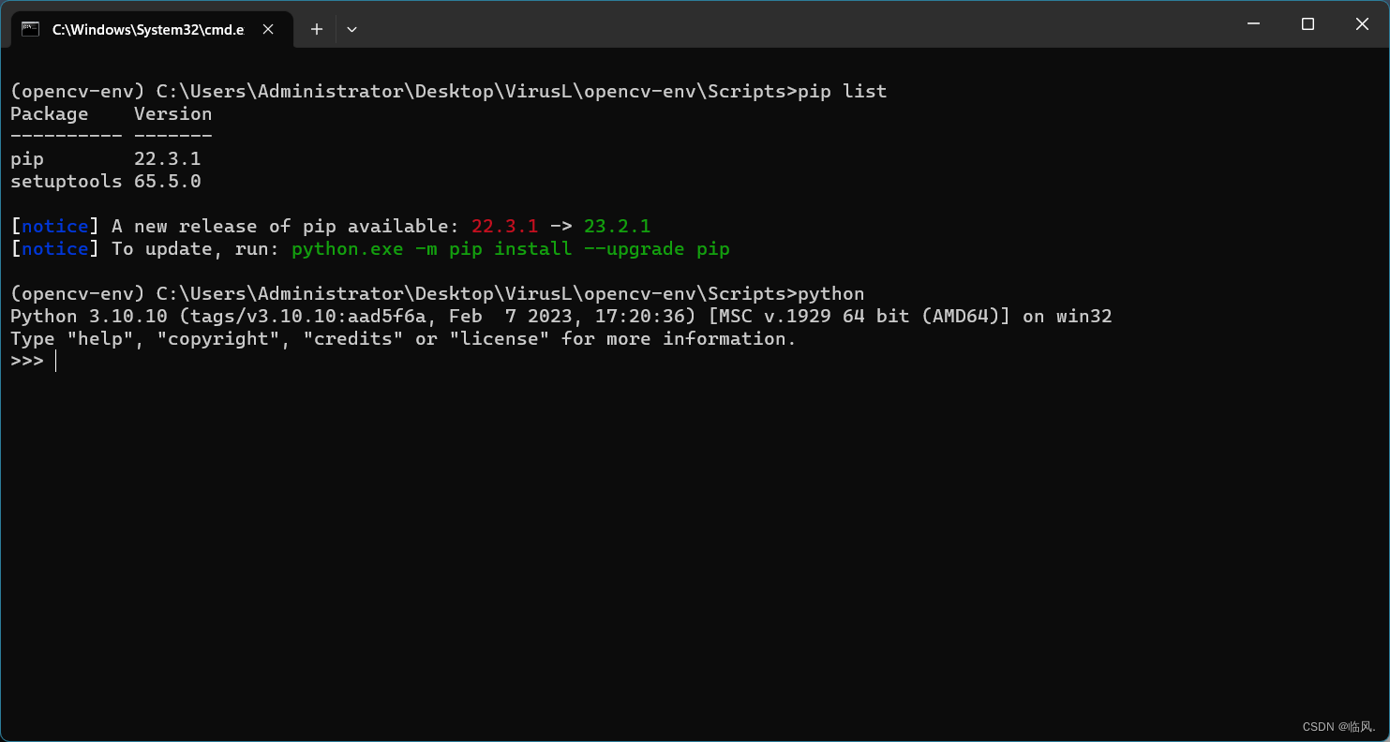Click the red version '22.3.1' text
This screenshot has width=1390, height=742.
coord(505,227)
